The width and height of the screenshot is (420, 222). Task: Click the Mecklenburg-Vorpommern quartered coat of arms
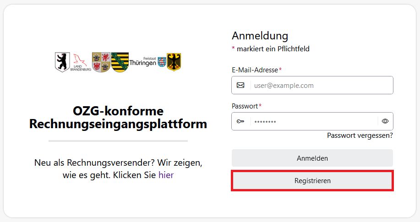[101, 62]
